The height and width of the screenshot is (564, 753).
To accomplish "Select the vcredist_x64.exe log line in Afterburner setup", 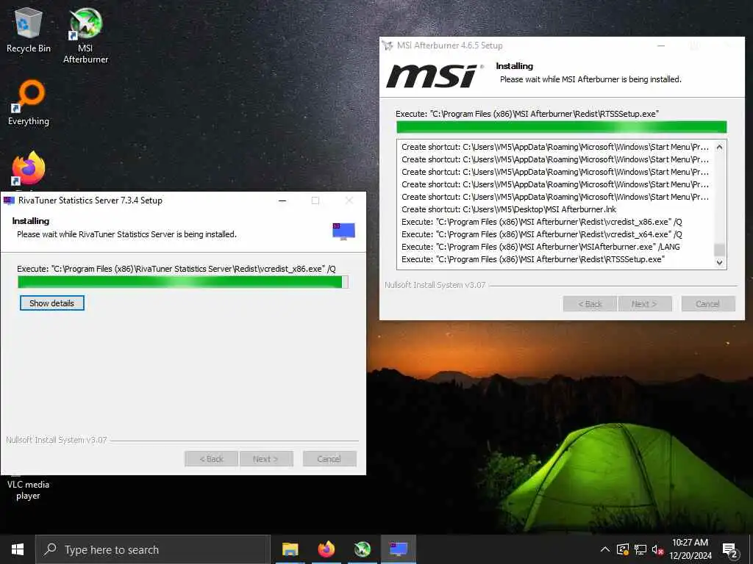I will point(542,234).
